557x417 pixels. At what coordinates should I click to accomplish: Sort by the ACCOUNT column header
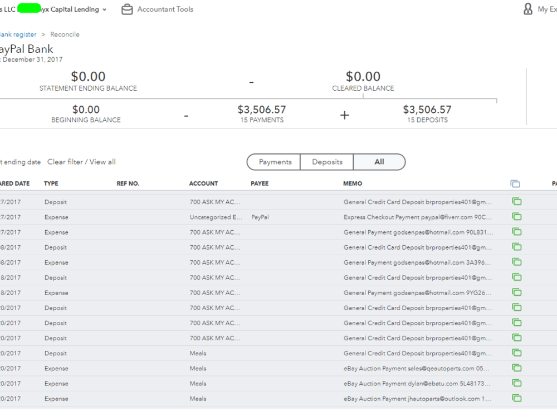pyautogui.click(x=203, y=183)
